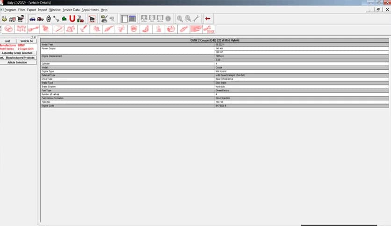Open the Repair times menu
Viewport: 391px width, 226px height.
pyautogui.click(x=90, y=10)
